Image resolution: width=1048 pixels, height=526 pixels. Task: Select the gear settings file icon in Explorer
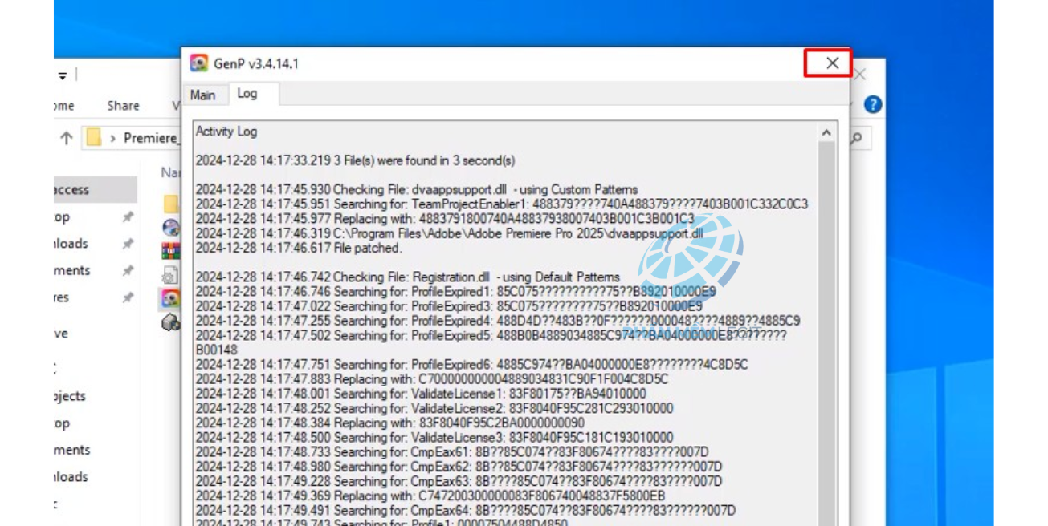(171, 275)
